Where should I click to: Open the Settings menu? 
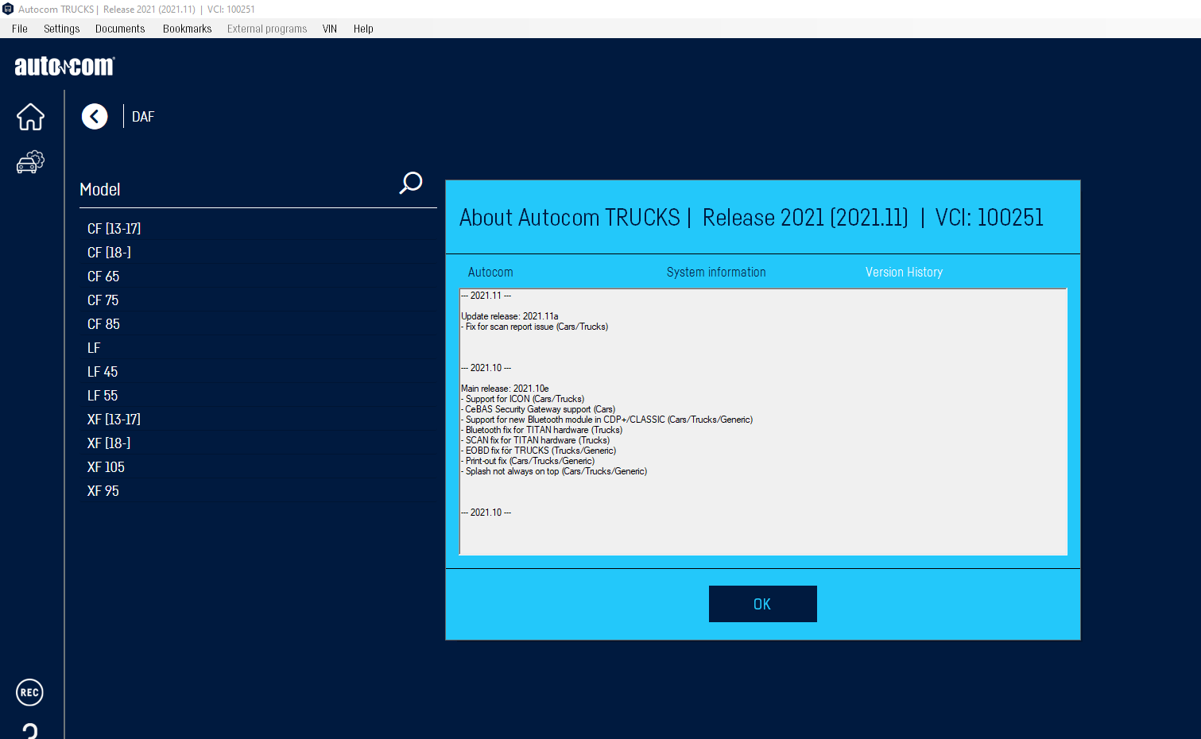[x=61, y=29]
